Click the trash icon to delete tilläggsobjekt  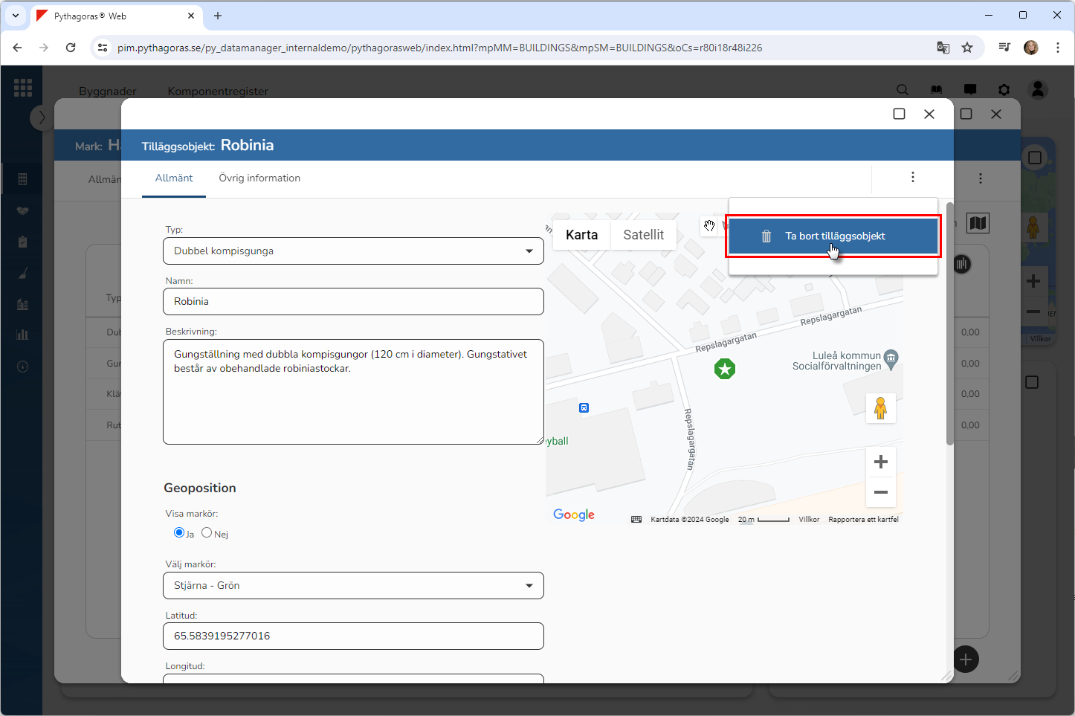[x=766, y=236]
